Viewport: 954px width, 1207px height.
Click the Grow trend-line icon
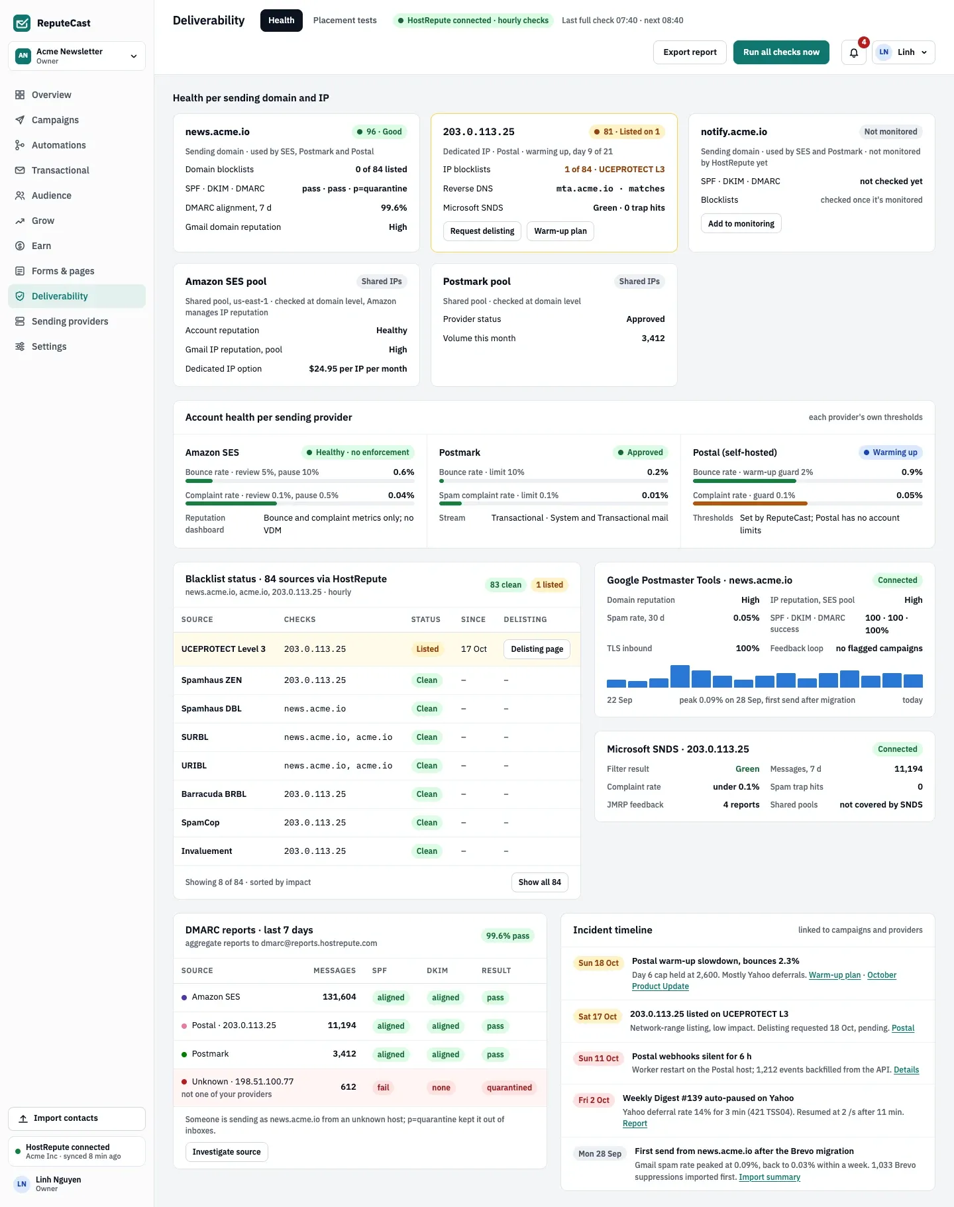(x=20, y=221)
